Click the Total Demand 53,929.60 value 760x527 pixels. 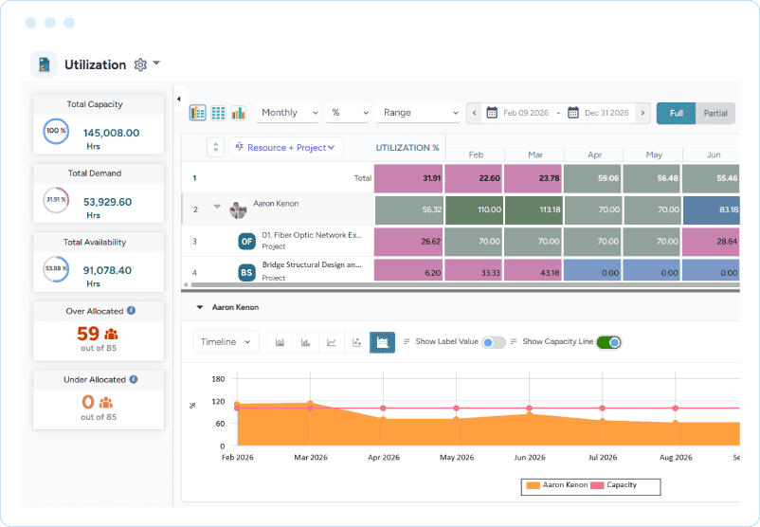click(107, 202)
